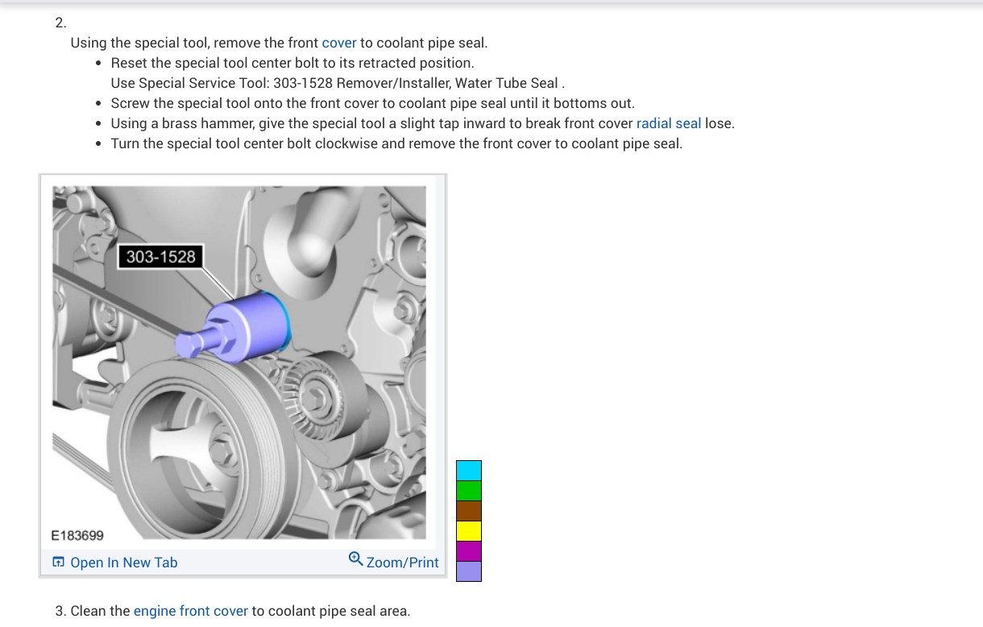983x627 pixels.
Task: Open the 'engine front cover' link
Action: point(191,611)
